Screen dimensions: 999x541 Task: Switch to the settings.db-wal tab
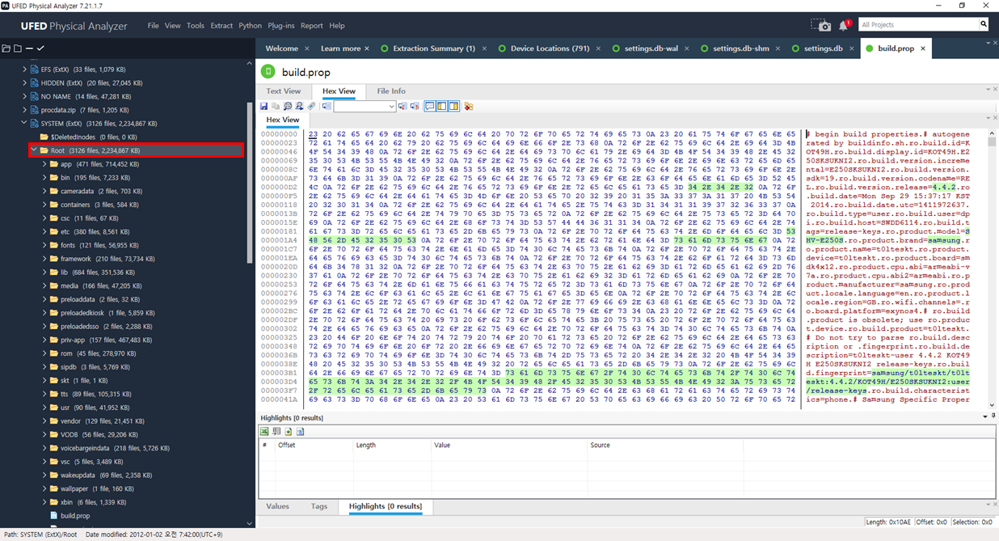tap(649, 49)
